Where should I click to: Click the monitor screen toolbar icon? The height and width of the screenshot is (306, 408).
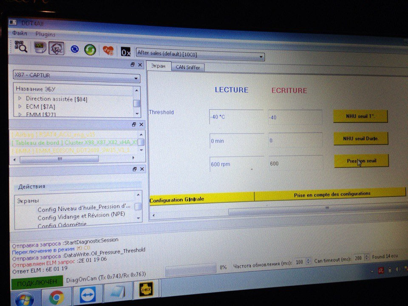pos(40,48)
